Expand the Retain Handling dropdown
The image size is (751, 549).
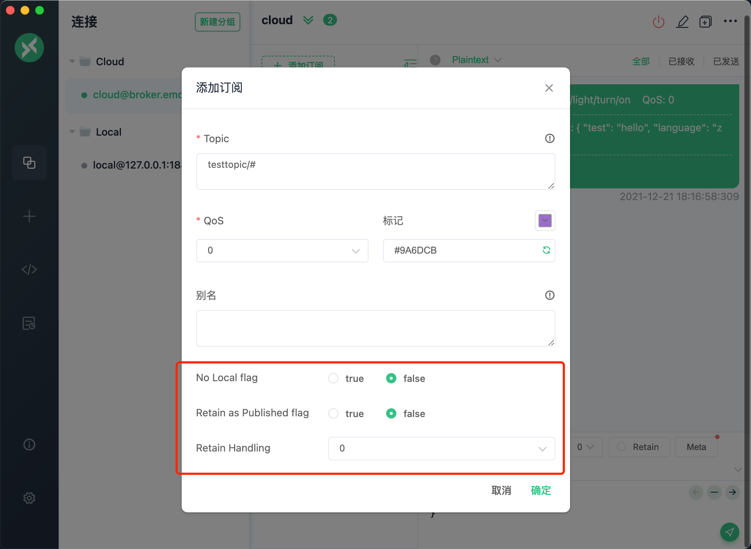(541, 448)
